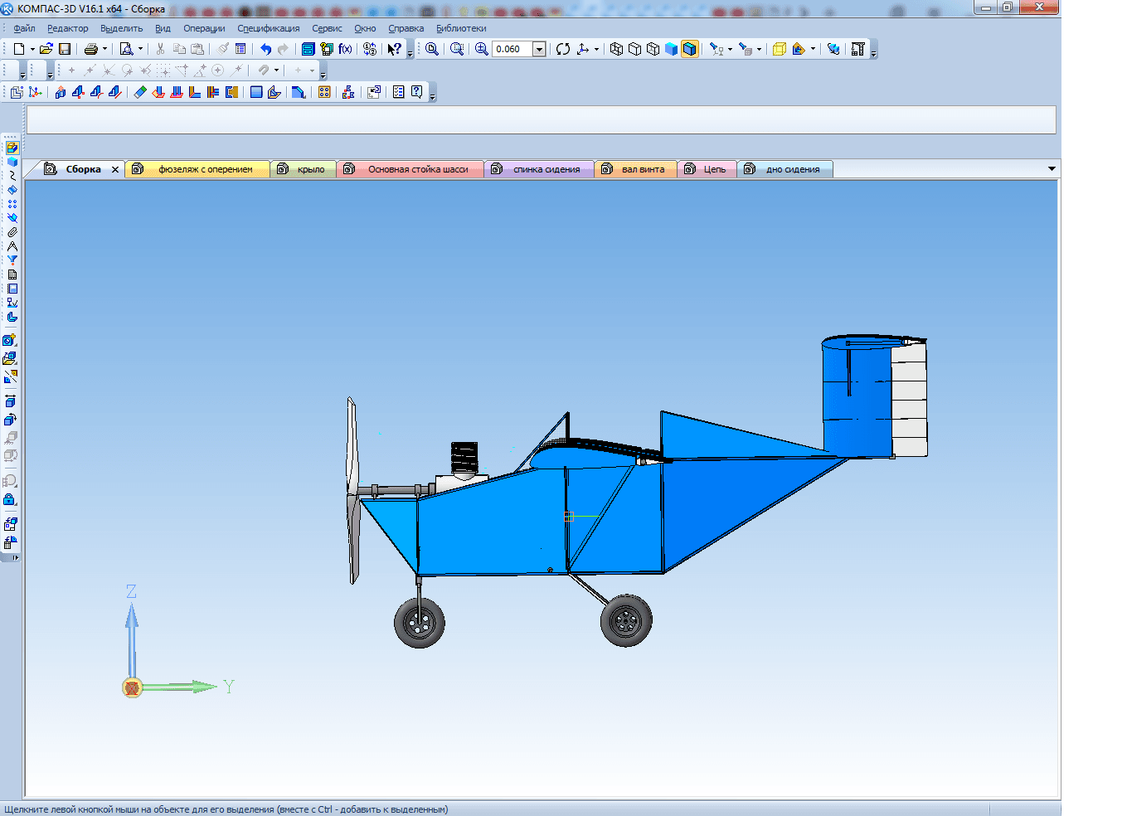Viewport: 1127px width, 816px height.
Task: Click the context help cursor icon
Action: [395, 49]
